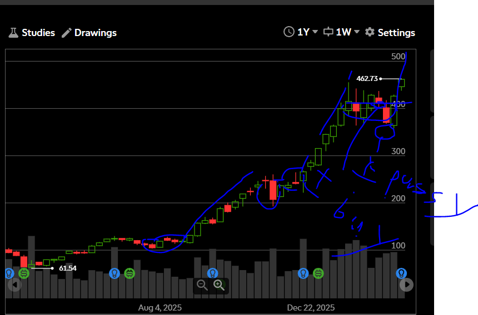Click the Dec 22, 2025 date label
Viewport: 478px width, 315px height.
(x=311, y=308)
